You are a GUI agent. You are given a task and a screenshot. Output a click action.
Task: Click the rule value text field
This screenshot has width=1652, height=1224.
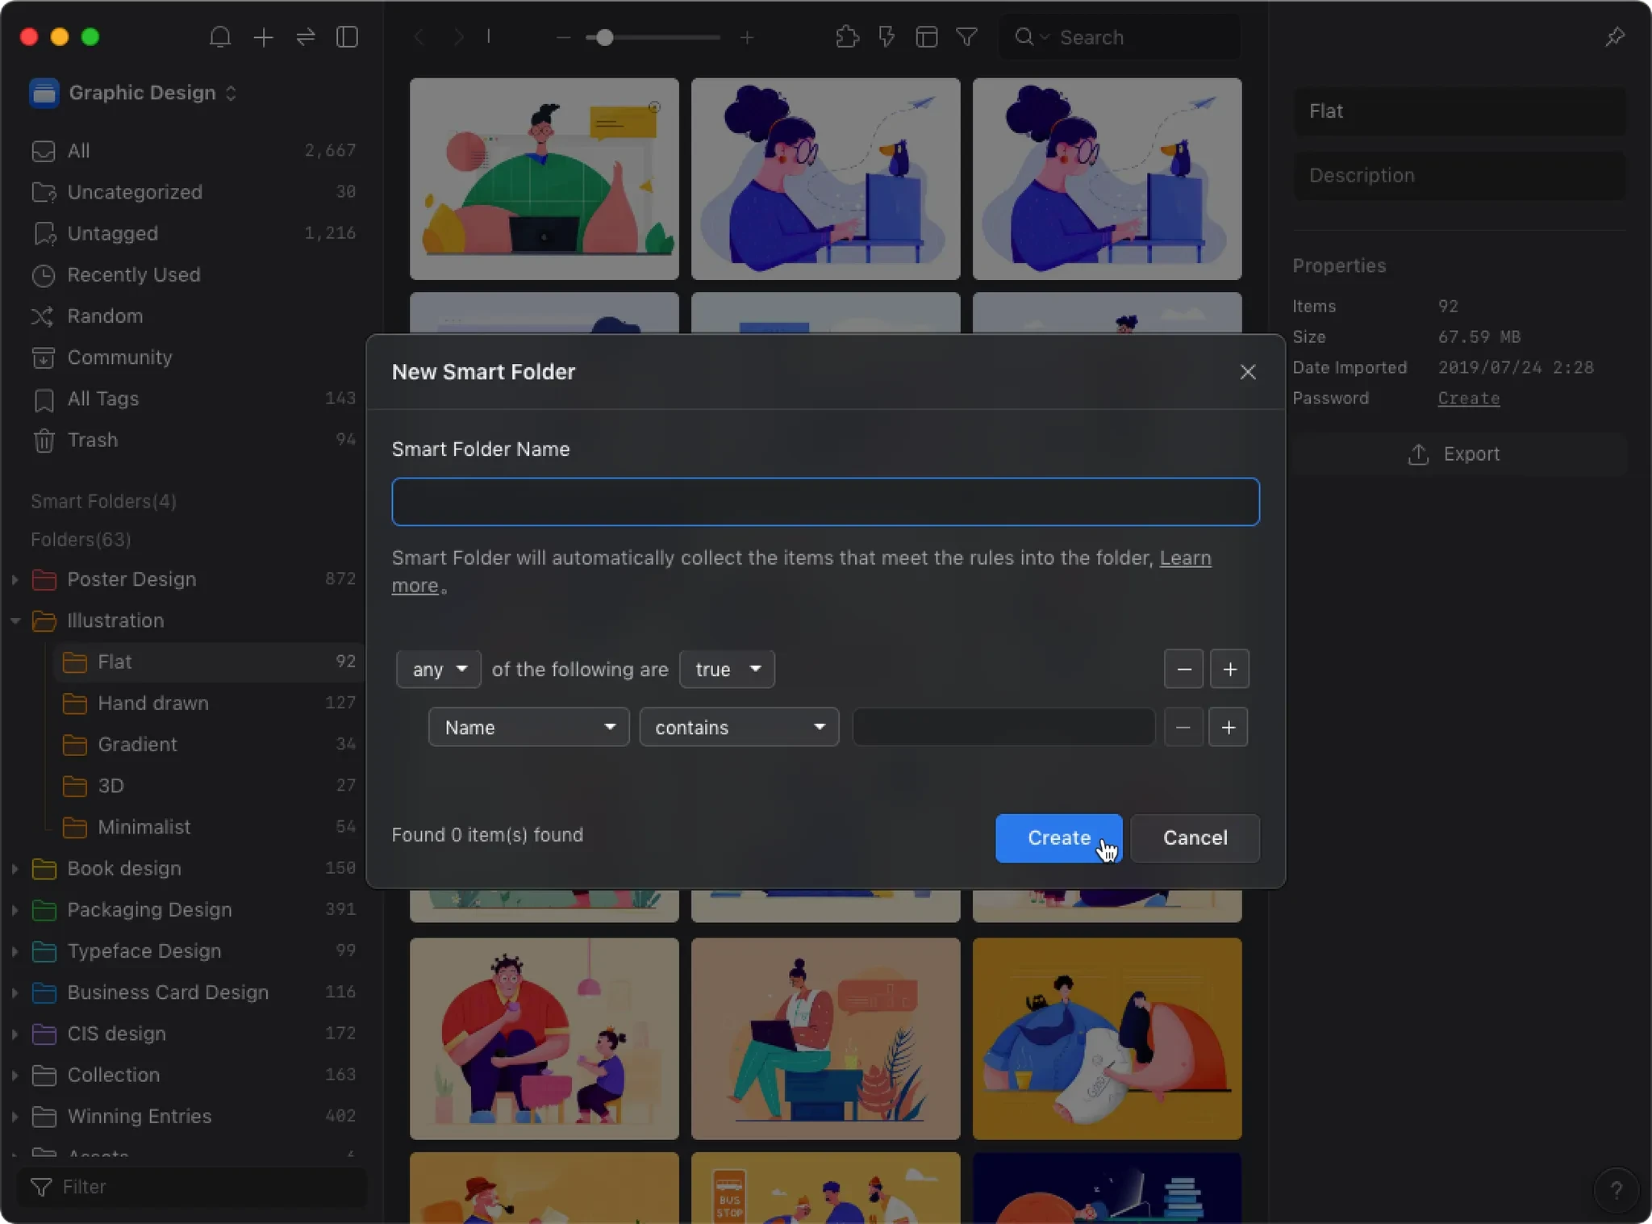(x=1003, y=728)
